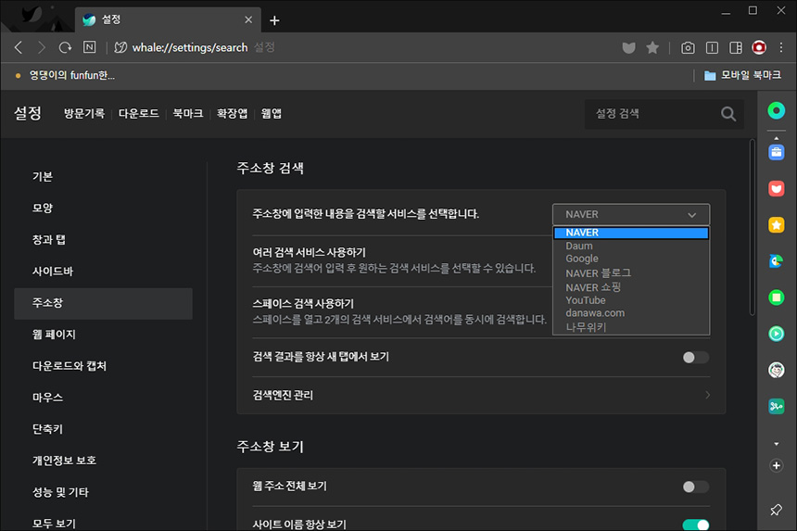
Task: Select highlighted NAVER option in list
Action: click(x=631, y=233)
